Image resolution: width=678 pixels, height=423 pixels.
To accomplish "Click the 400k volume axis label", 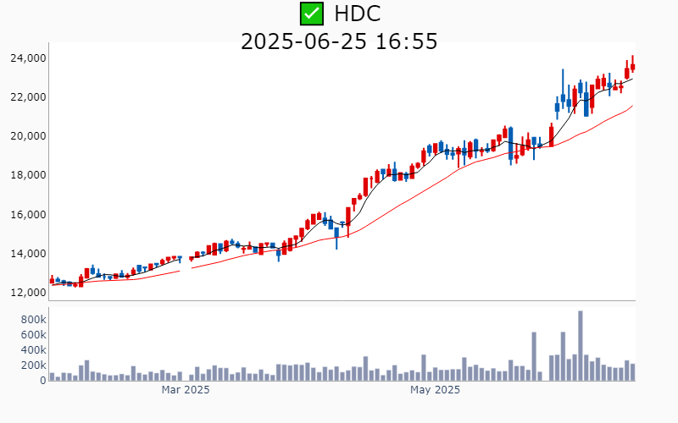I will point(34,350).
